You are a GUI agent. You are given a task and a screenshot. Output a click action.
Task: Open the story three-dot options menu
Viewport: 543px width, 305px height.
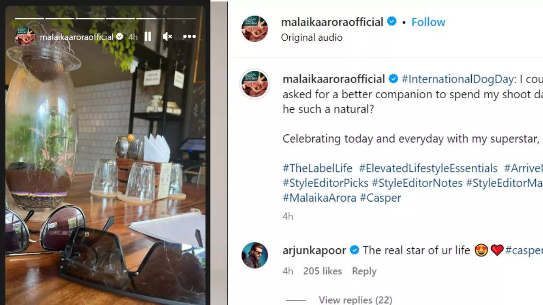tap(189, 37)
